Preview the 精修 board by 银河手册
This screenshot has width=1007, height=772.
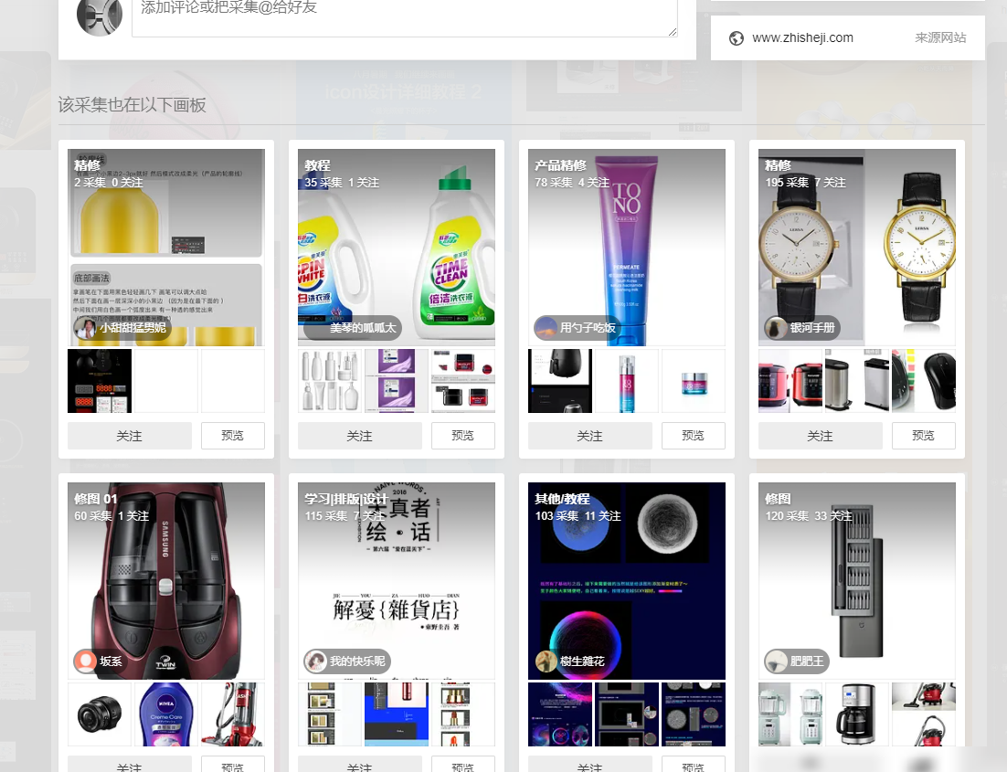coord(924,436)
